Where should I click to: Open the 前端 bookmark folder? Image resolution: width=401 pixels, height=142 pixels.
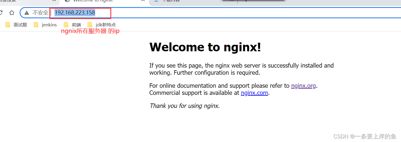pyautogui.click(x=72, y=25)
